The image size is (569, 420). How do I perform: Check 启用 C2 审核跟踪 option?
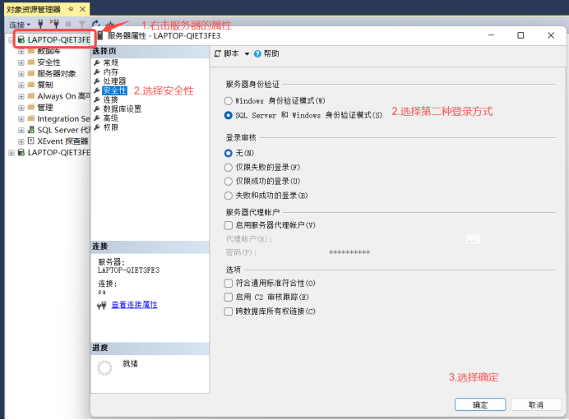[229, 298]
